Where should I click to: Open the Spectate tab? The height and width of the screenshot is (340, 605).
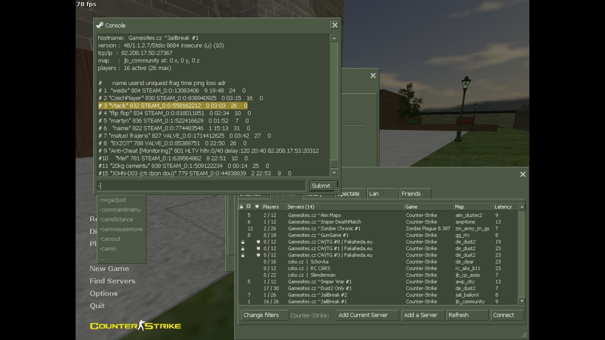[351, 194]
